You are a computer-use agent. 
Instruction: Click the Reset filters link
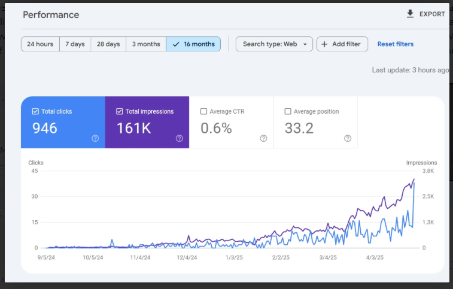(395, 44)
